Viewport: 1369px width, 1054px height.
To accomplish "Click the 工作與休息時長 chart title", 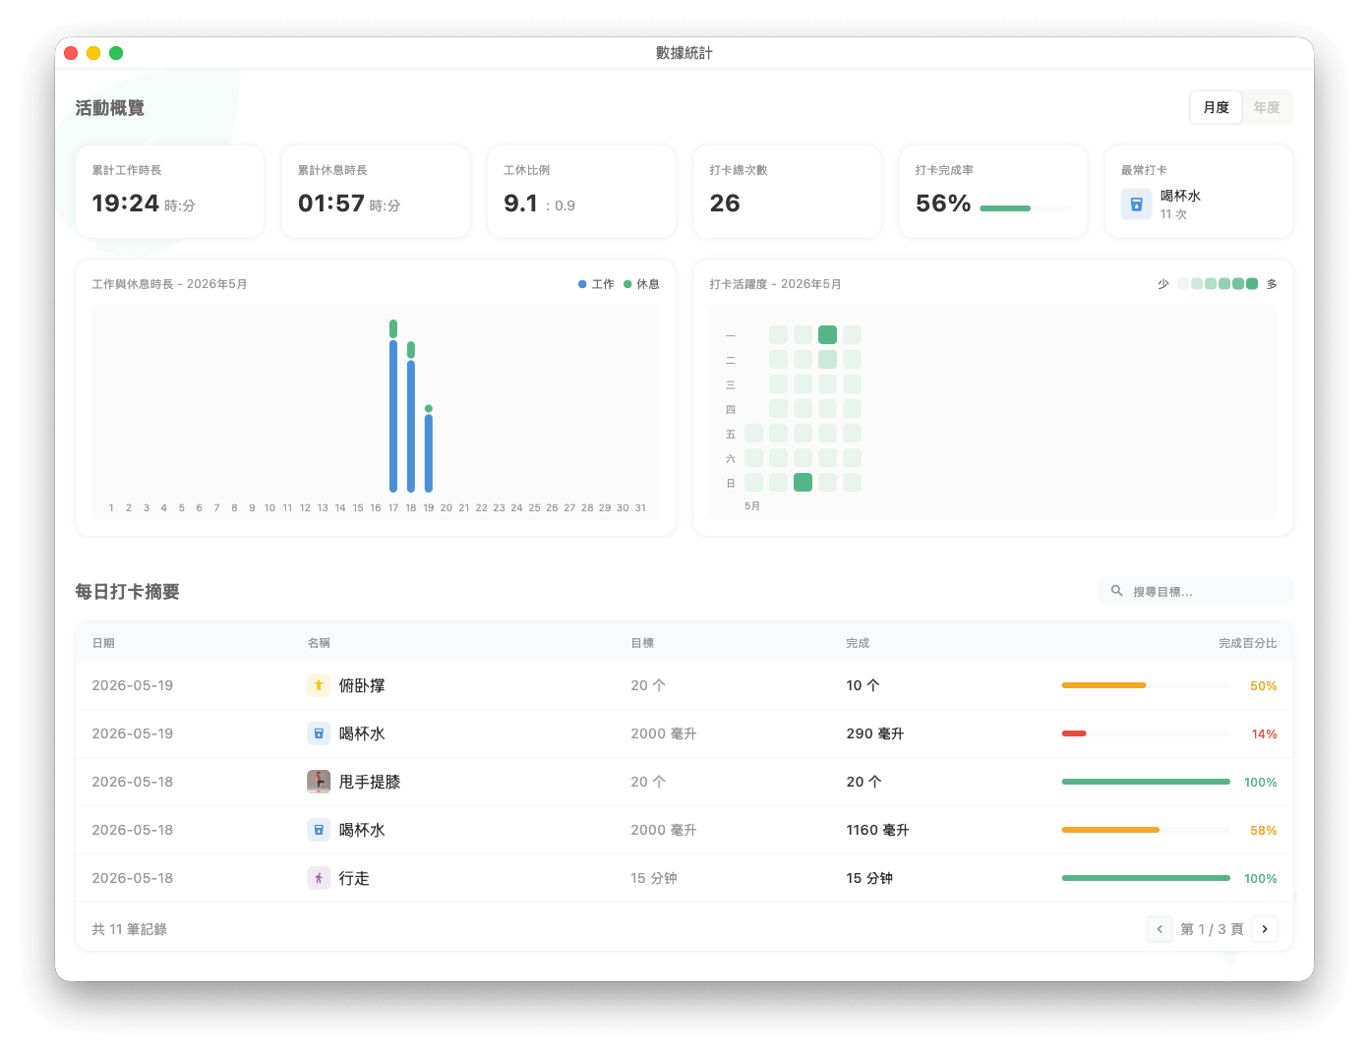I will pyautogui.click(x=170, y=284).
